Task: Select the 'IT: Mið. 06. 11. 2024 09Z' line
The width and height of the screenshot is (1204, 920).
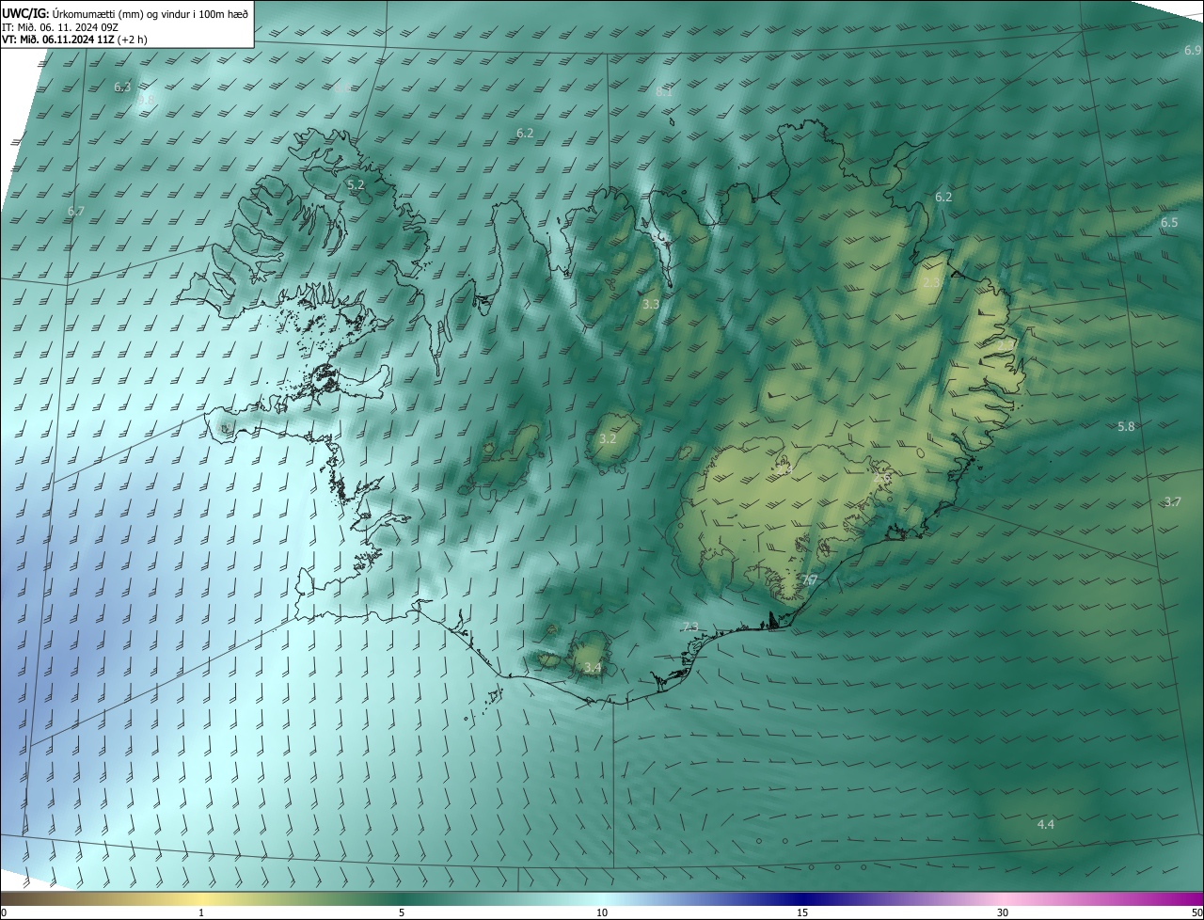Action: [x=59, y=26]
